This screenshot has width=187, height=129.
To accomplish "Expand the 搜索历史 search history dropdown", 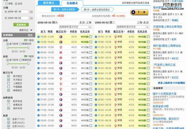I will coord(26,30).
